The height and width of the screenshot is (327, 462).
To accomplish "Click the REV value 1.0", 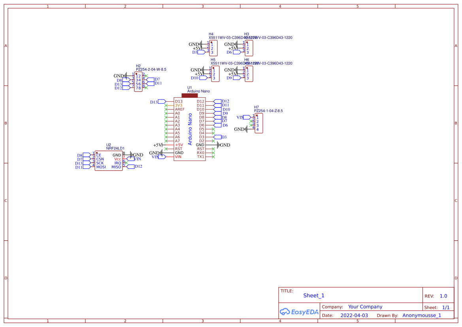I will (x=444, y=295).
